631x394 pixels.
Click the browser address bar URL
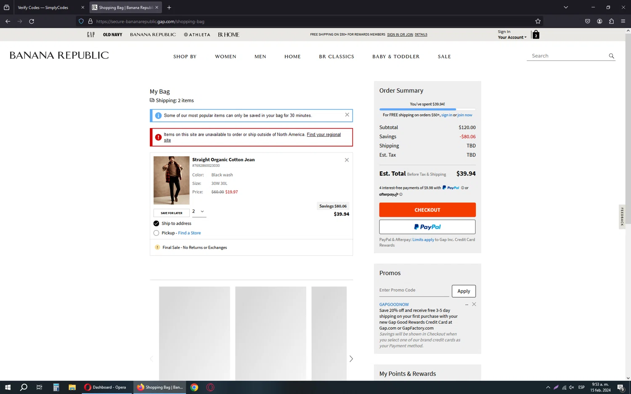(150, 21)
